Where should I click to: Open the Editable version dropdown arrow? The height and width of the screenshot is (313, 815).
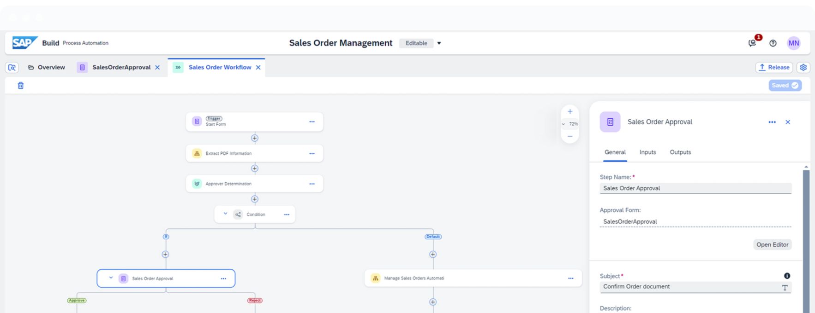tap(439, 43)
